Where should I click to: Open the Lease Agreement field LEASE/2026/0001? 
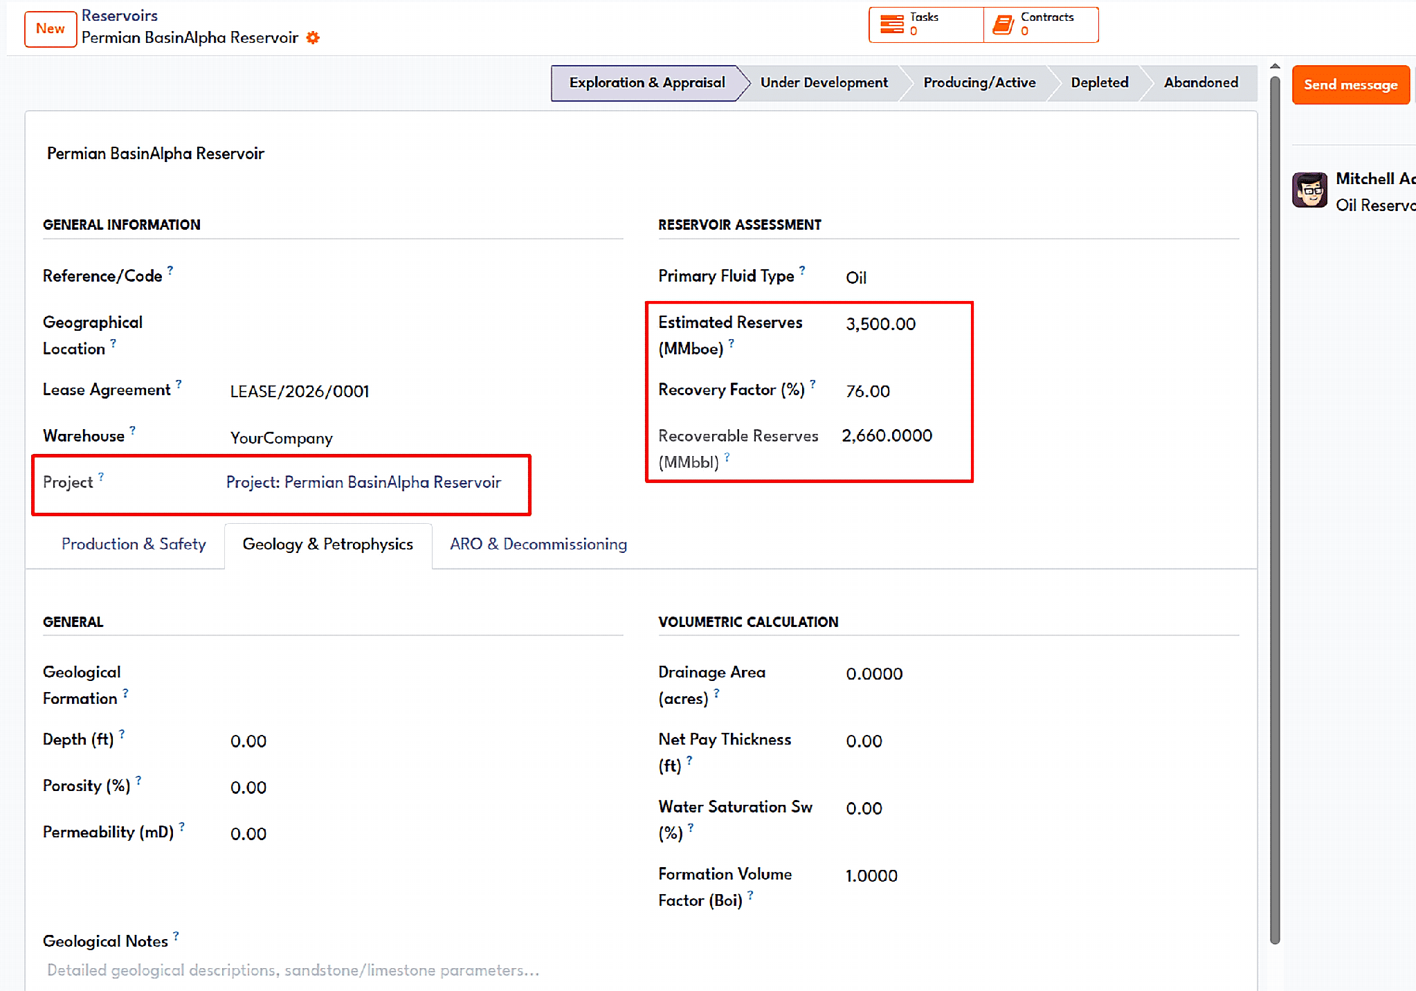click(426, 391)
